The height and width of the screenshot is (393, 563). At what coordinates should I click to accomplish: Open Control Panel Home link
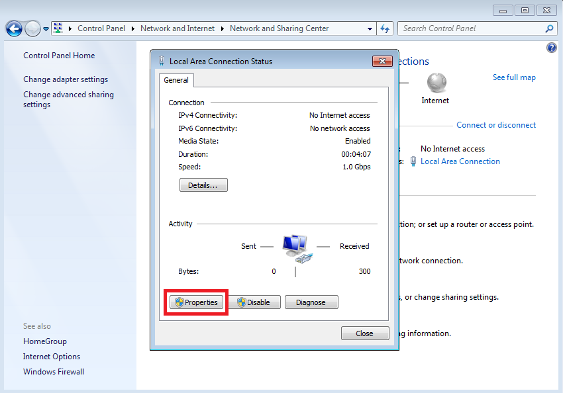(x=59, y=56)
